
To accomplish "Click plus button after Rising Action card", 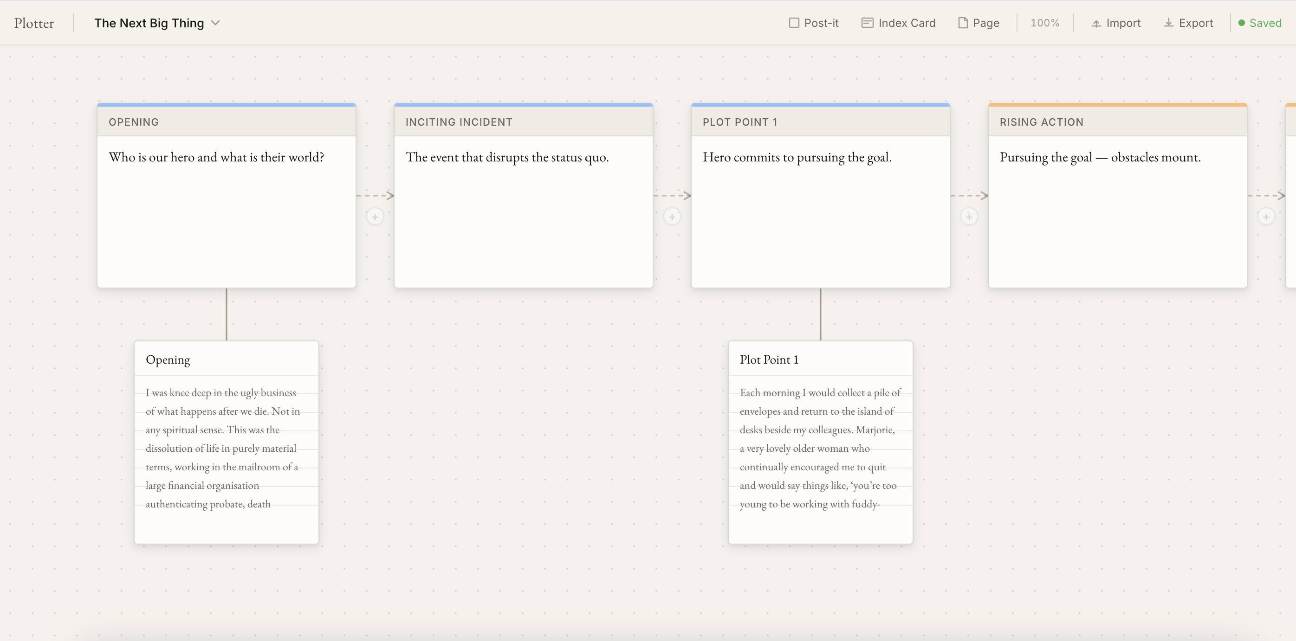I will pyautogui.click(x=1266, y=217).
